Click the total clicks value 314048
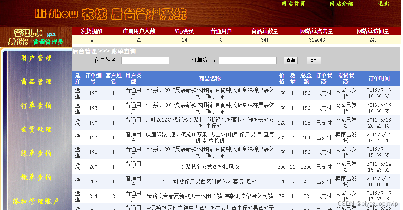This screenshot has height=210, width=403. click(x=317, y=40)
